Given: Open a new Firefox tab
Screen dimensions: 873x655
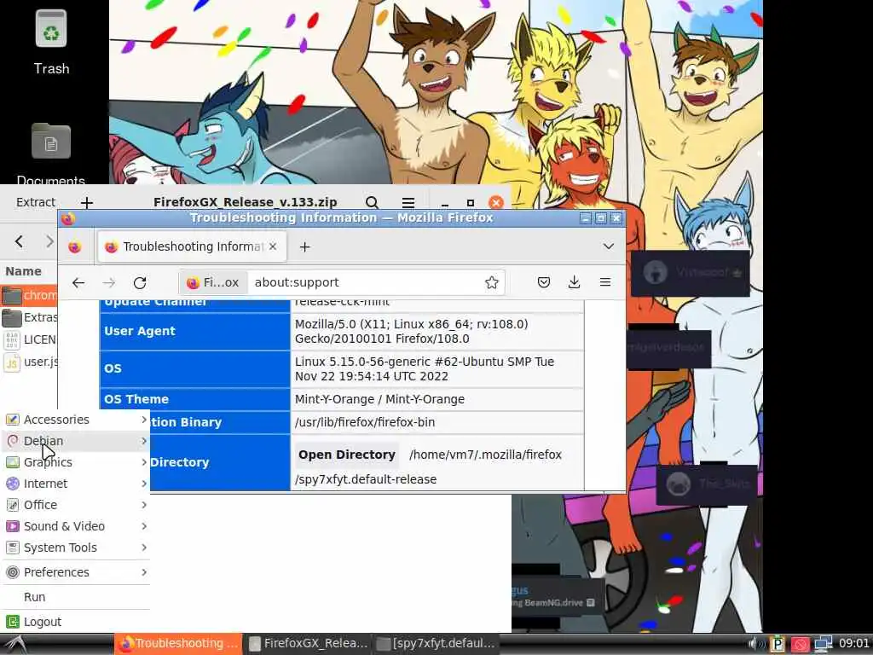Looking at the screenshot, I should tap(304, 246).
